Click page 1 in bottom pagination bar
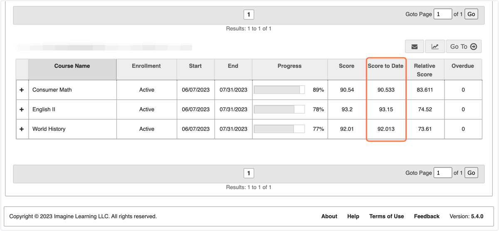The image size is (499, 231). [x=249, y=173]
